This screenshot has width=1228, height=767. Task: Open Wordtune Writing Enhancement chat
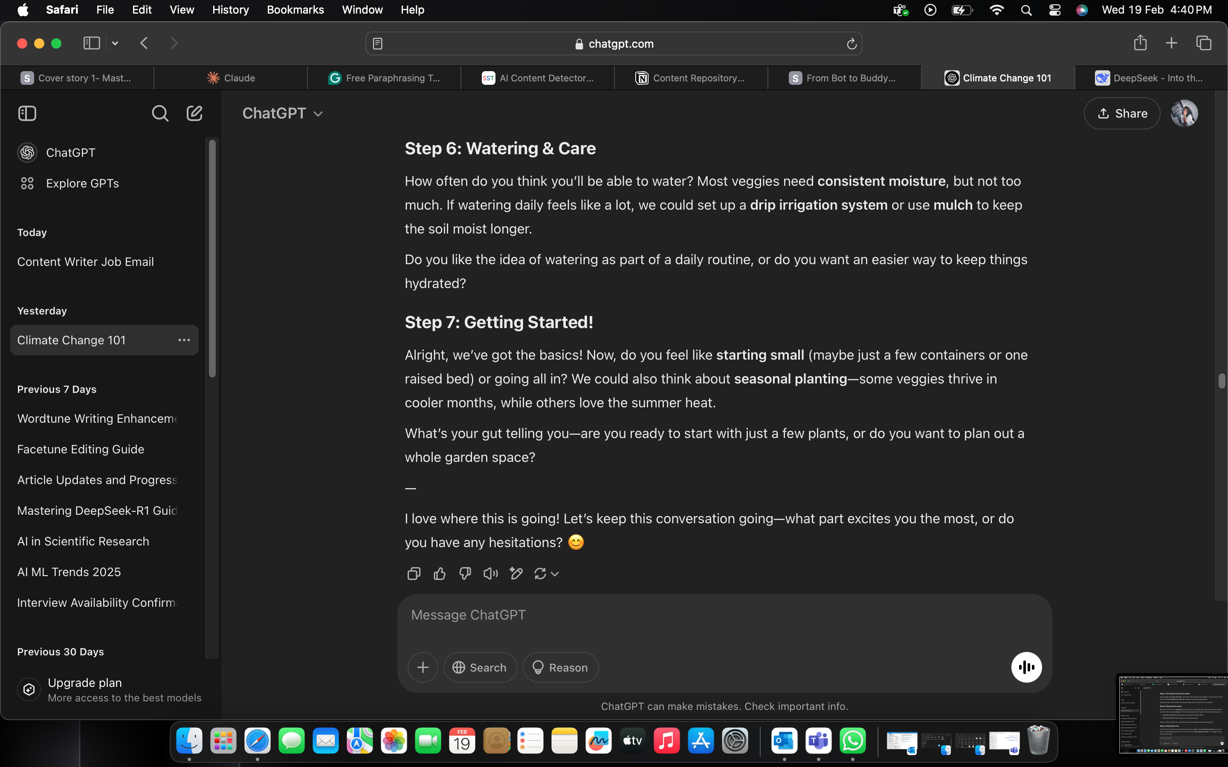click(x=104, y=418)
